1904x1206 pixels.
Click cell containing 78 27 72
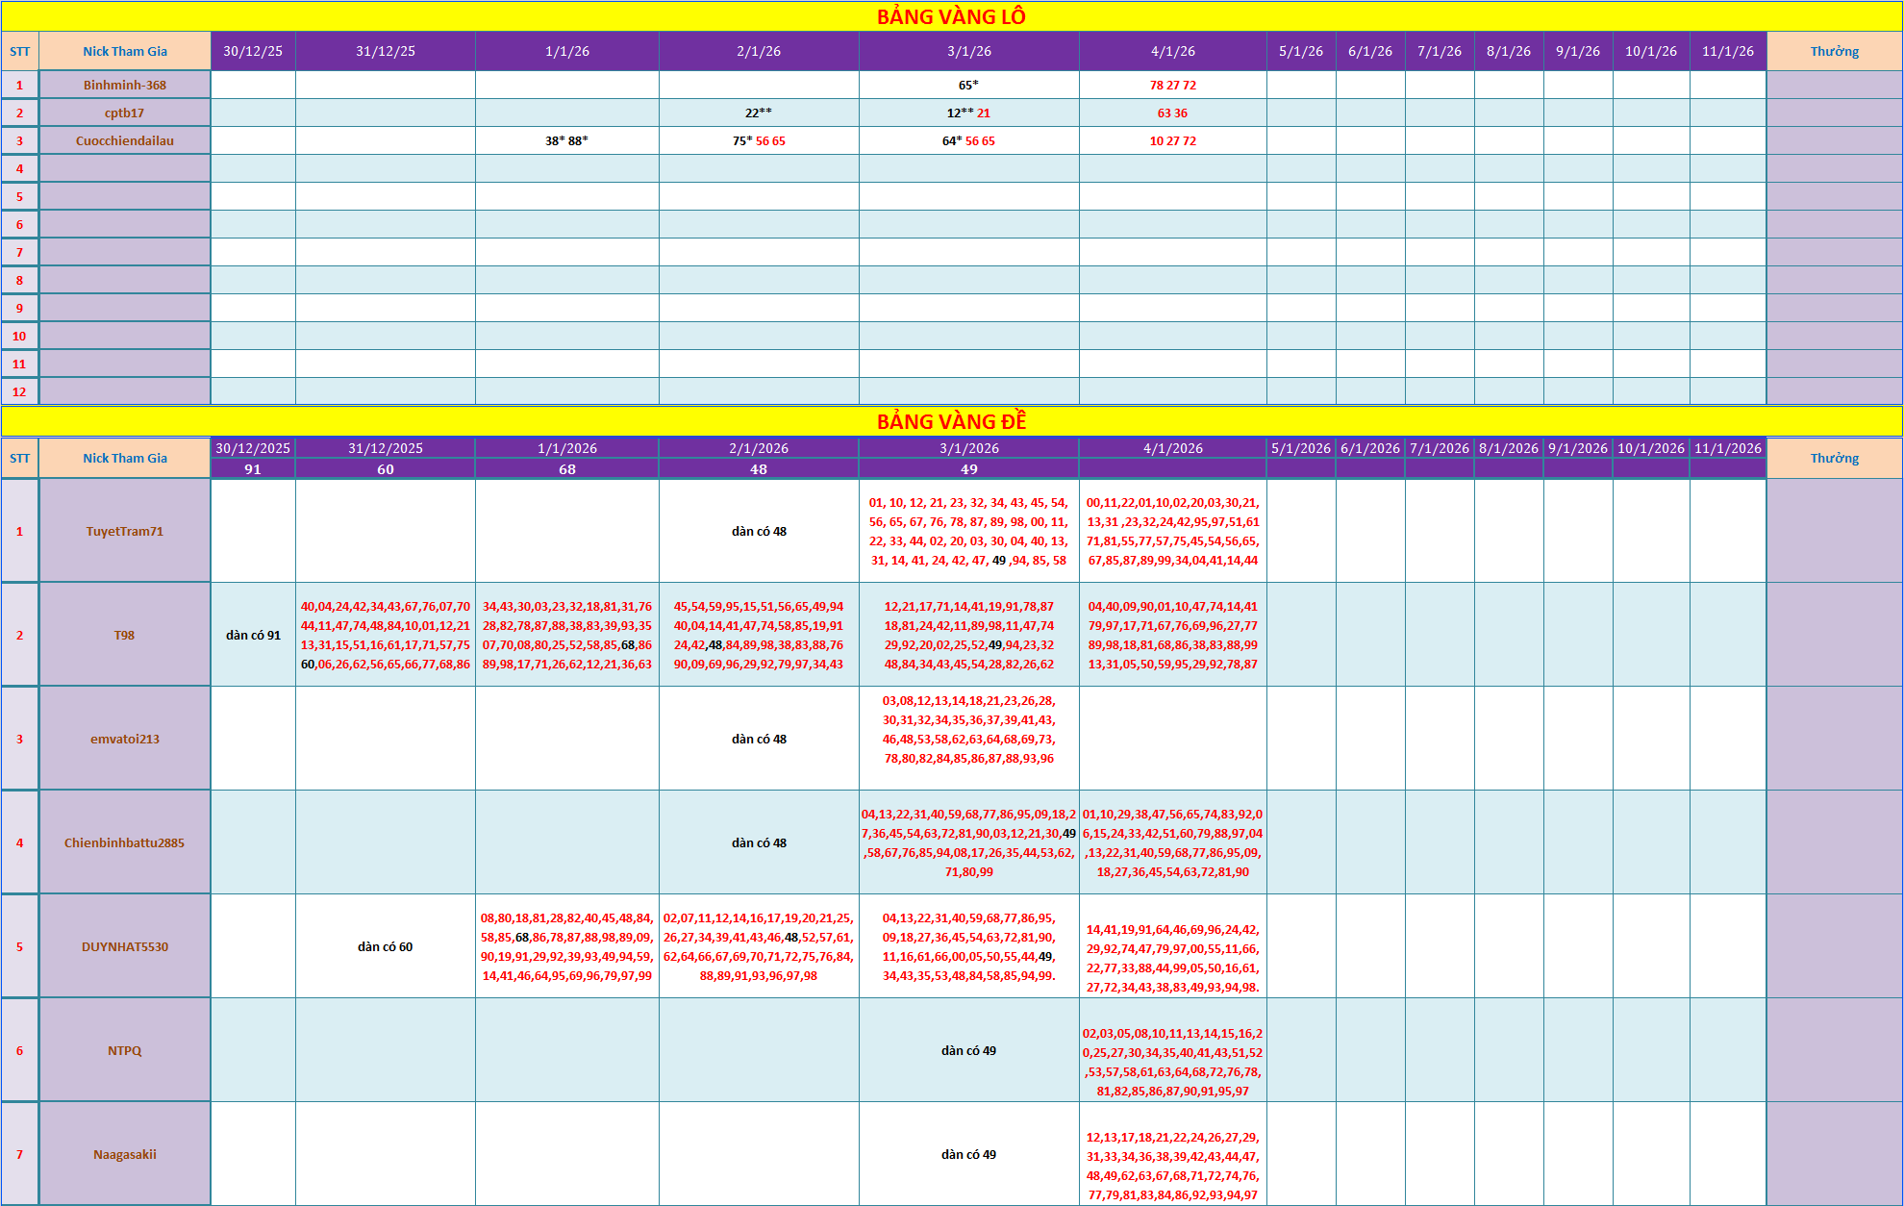point(1172,85)
